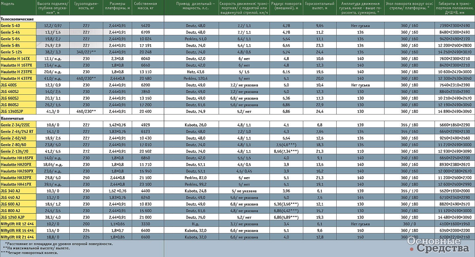
Task: Click the mass value '17 191'
Action: coord(146,45)
